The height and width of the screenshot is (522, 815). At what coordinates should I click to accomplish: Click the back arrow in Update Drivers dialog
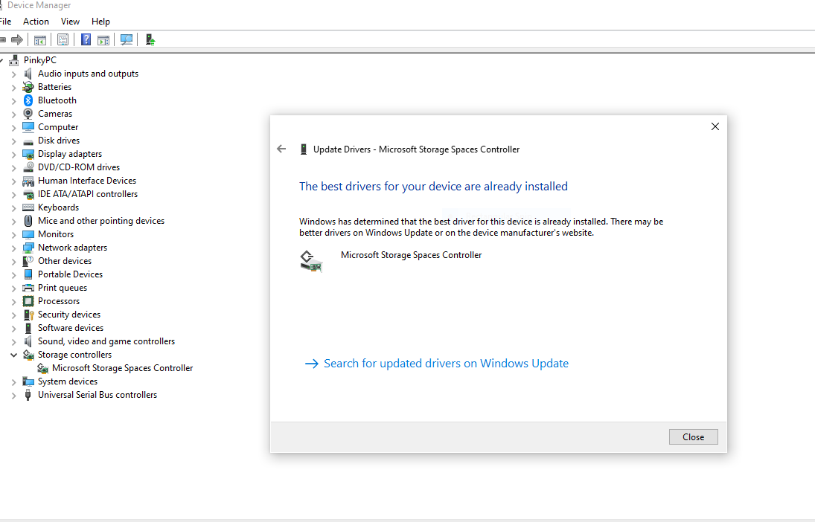tap(282, 149)
